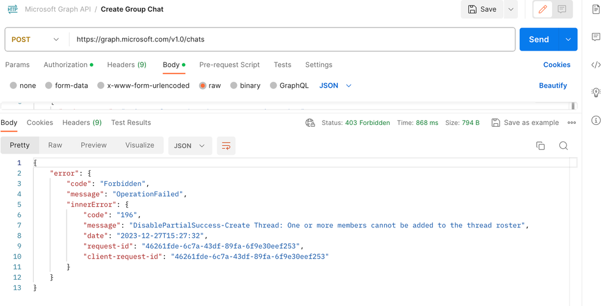Screen dimensions: 610x306
Task: Click the client-request-id GUID value
Action: (250, 257)
